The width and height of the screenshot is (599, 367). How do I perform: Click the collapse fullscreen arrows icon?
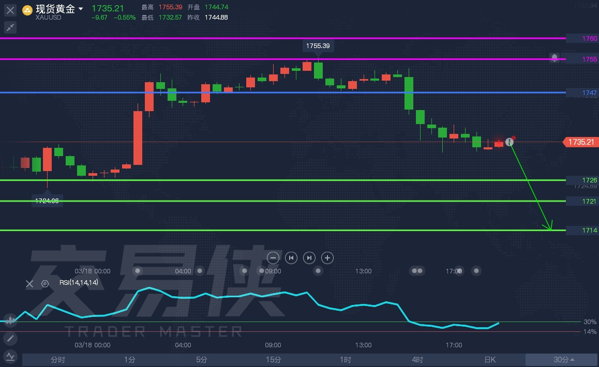[10, 27]
